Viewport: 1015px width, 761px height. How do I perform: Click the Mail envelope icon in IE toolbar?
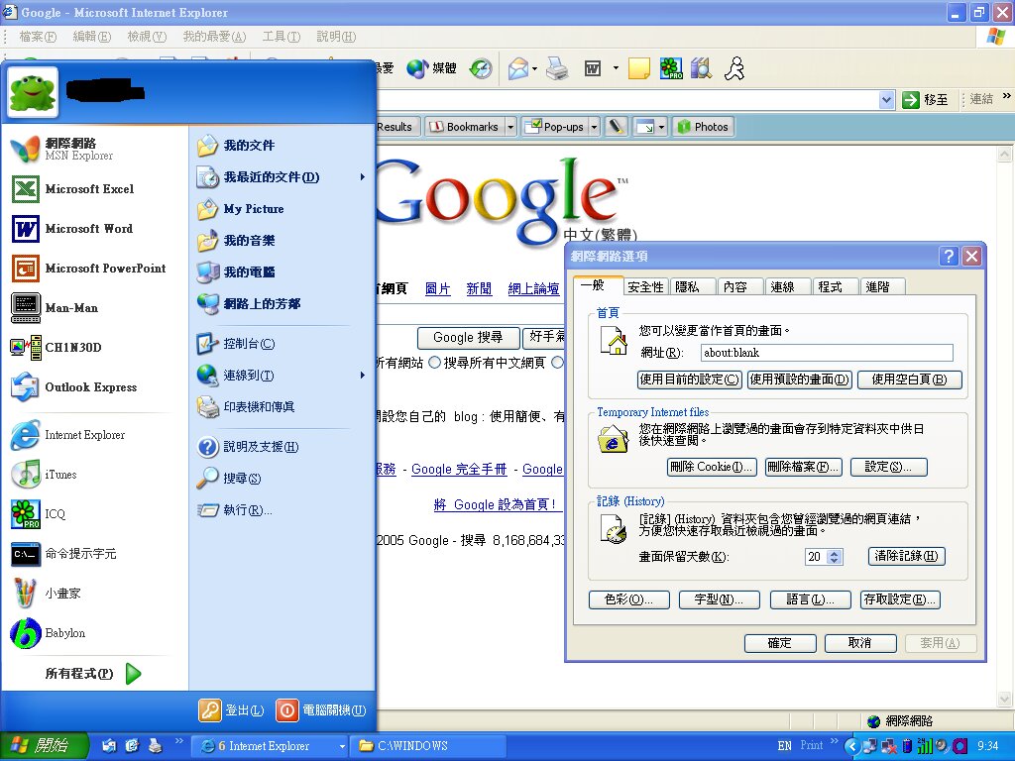[x=517, y=68]
